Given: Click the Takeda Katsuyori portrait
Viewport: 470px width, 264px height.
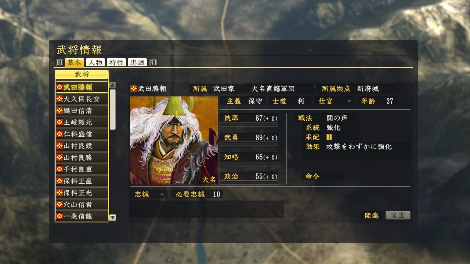Looking at the screenshot, I should tap(174, 140).
